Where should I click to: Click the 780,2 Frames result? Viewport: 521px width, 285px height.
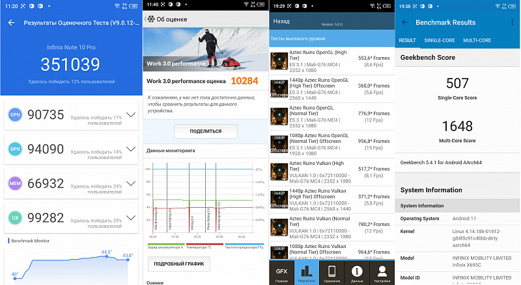(374, 225)
